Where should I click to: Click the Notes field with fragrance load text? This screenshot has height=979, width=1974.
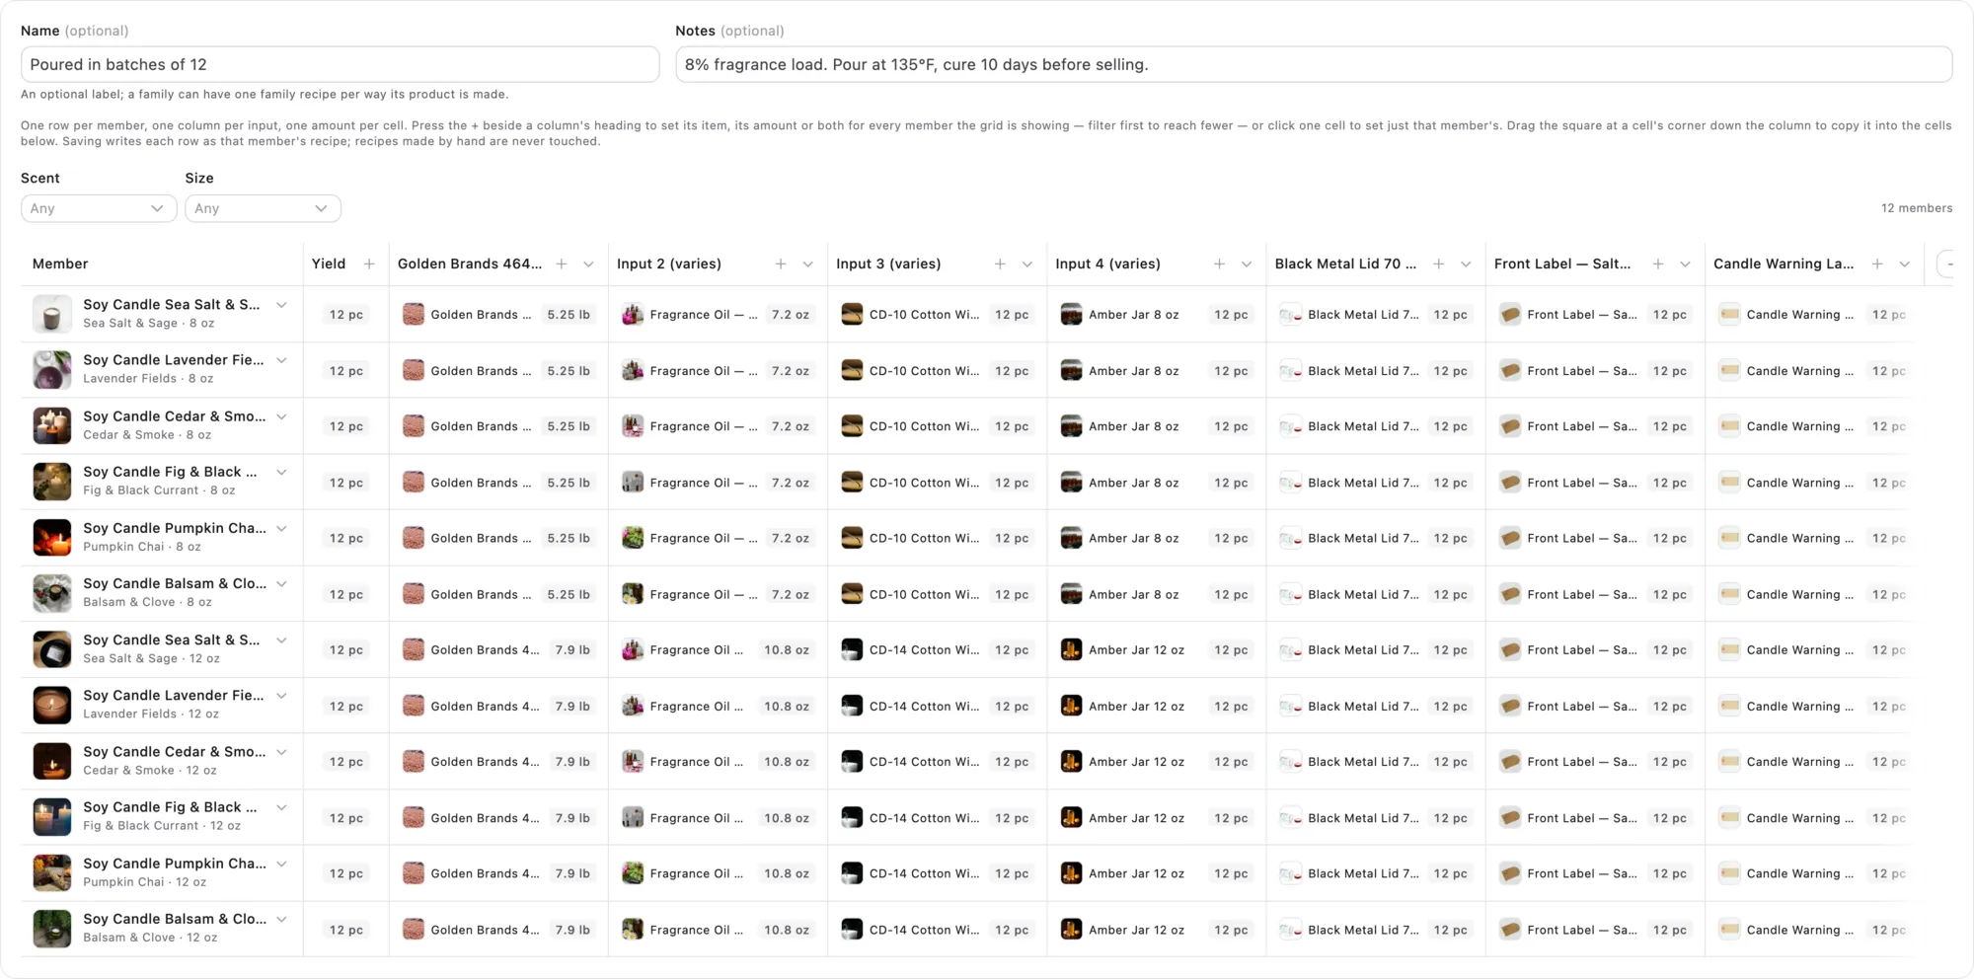click(x=1314, y=64)
